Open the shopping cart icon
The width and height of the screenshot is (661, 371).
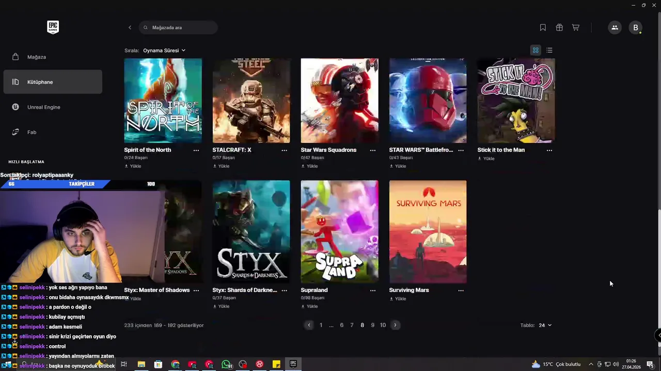coord(576,27)
